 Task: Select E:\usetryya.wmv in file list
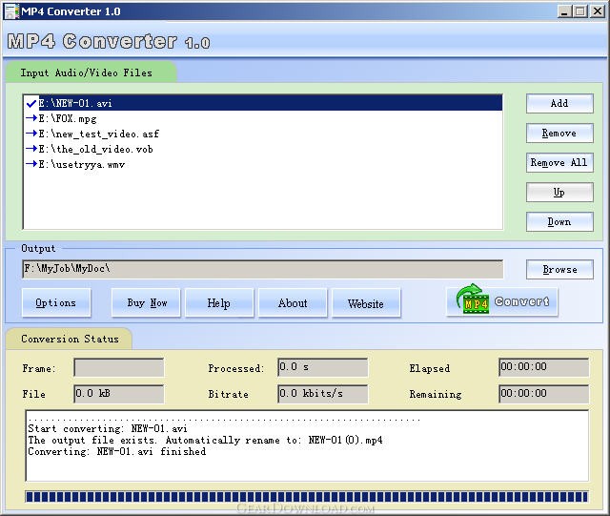point(262,164)
